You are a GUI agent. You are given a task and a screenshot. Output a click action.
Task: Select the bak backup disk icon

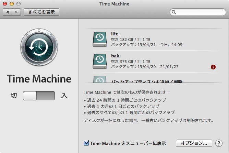pyautogui.click(x=100, y=61)
